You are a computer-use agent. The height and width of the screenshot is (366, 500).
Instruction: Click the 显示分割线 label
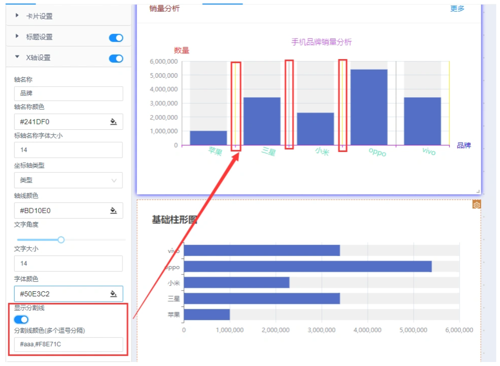pos(29,308)
